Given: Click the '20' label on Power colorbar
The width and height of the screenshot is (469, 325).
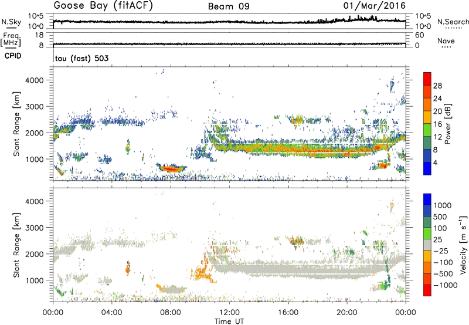Looking at the screenshot, I should (437, 111).
